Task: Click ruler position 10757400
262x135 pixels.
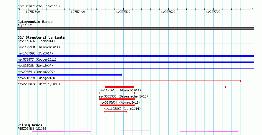Action: tap(78, 12)
